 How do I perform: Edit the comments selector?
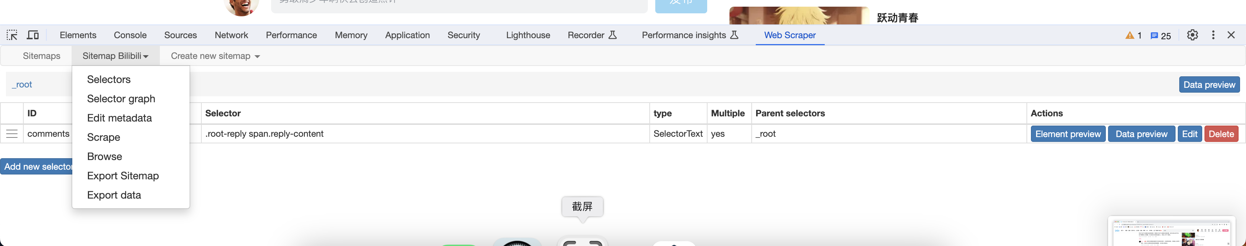[x=1189, y=134]
